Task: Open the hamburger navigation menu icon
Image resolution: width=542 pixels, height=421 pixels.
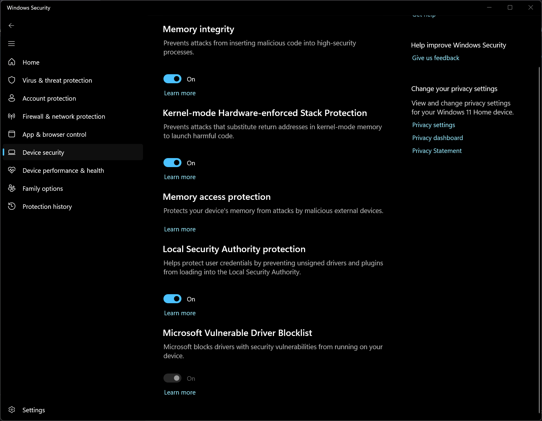Action: click(x=11, y=44)
